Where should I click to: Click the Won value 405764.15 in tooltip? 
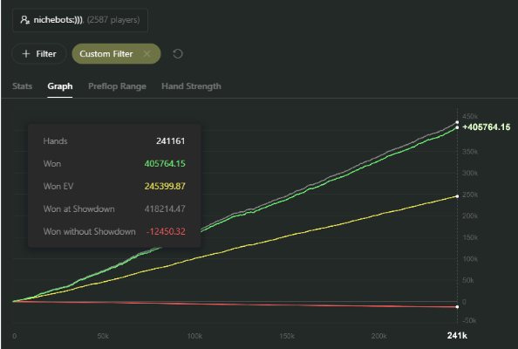pos(165,164)
